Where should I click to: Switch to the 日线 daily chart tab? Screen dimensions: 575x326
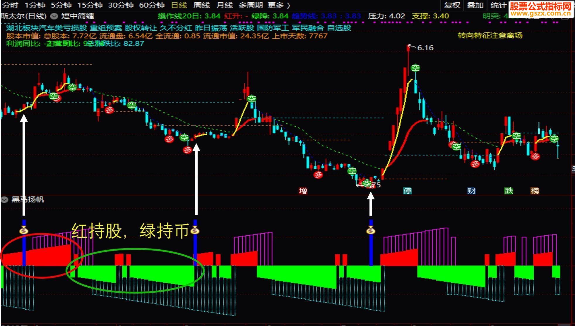tap(179, 5)
